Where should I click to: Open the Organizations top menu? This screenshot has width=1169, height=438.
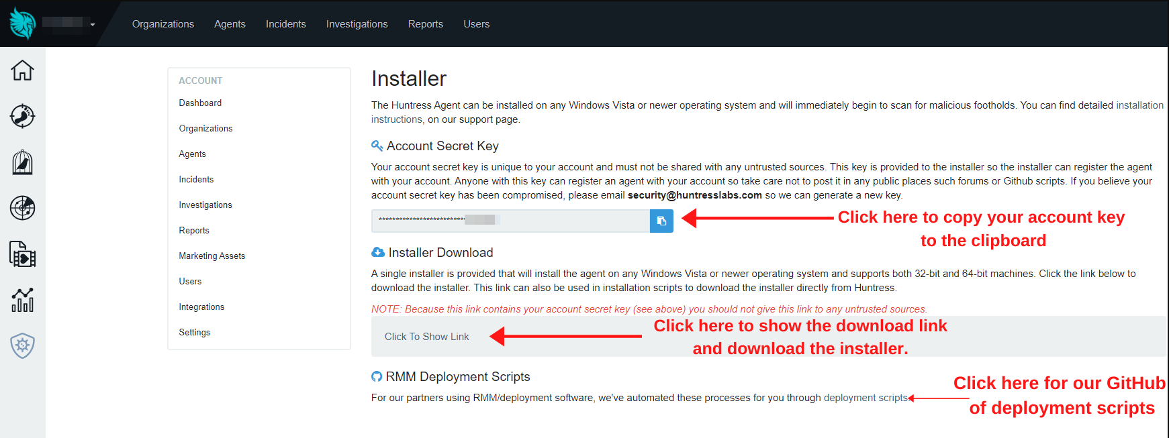pos(163,24)
